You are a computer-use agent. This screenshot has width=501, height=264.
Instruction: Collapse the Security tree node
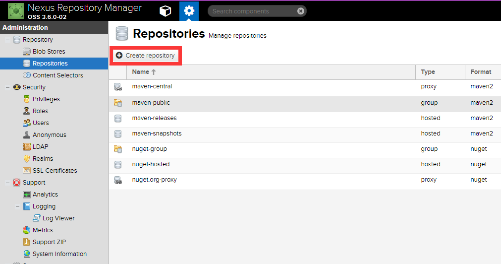(7, 87)
